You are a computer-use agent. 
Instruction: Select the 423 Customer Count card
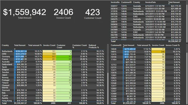pos(93,14)
